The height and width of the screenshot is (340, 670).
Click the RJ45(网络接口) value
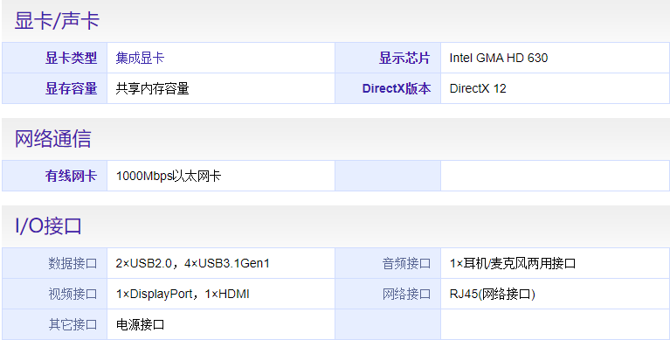(x=493, y=294)
